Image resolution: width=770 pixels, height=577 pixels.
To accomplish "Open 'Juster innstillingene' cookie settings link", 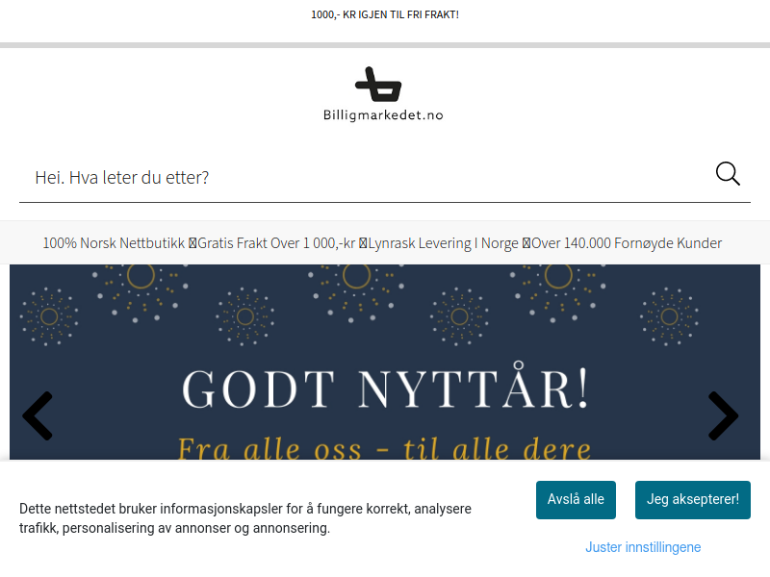I will tap(643, 547).
